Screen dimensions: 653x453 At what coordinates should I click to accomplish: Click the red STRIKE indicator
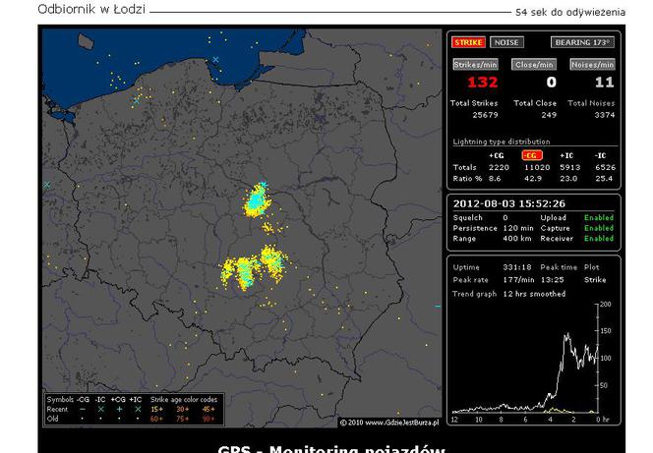pyautogui.click(x=468, y=42)
